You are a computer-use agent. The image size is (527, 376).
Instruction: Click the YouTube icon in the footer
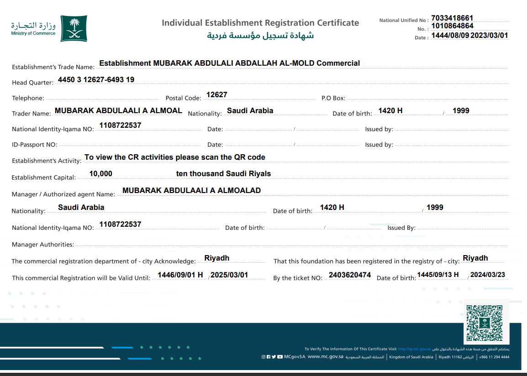[x=279, y=357]
